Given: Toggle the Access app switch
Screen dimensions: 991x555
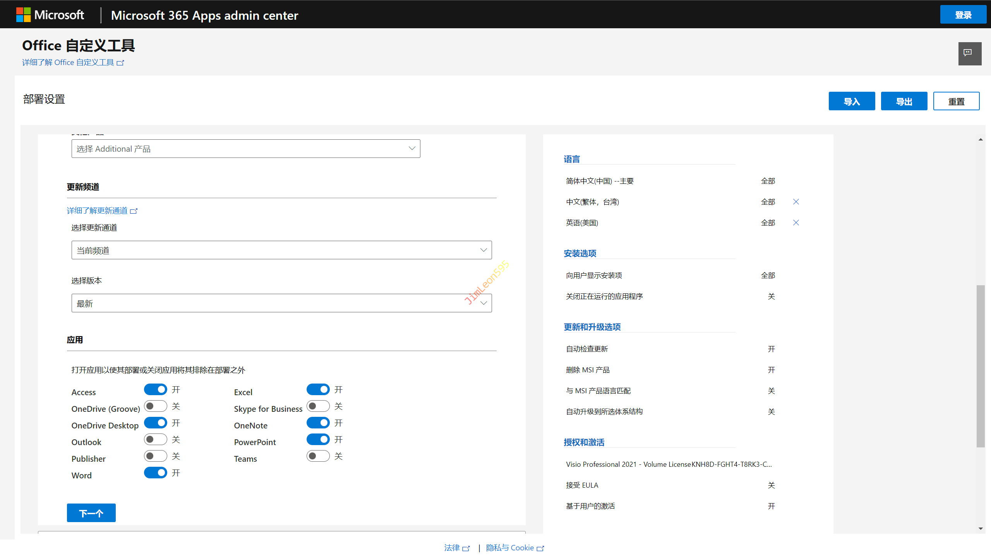Looking at the screenshot, I should click(156, 389).
